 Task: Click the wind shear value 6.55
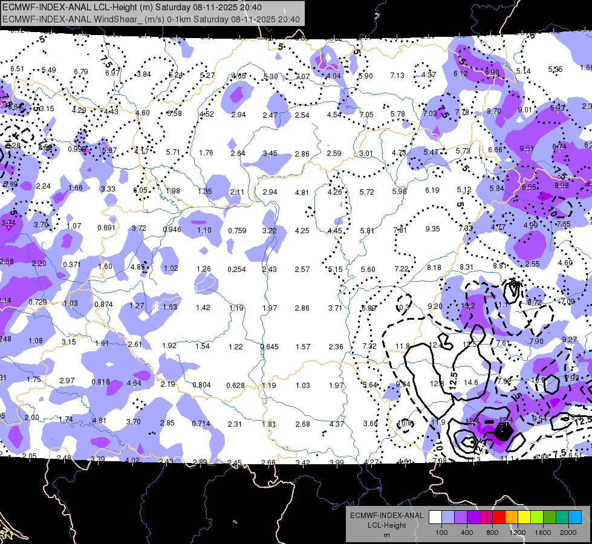click(529, 187)
